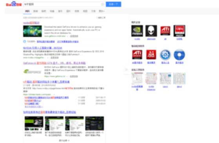Screen dimensions: 219x143
Task: Click the blue disc driver software icon
Action: (x=179, y=55)
